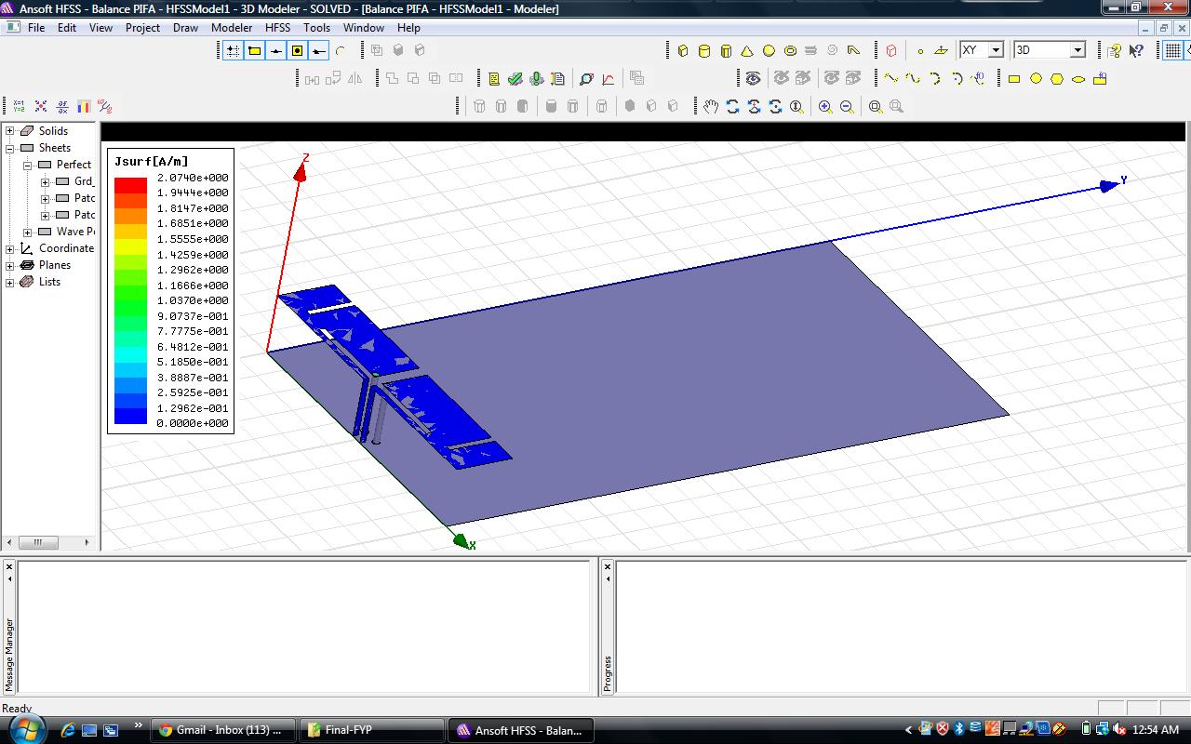Expand the Solids tree node

(x=10, y=131)
